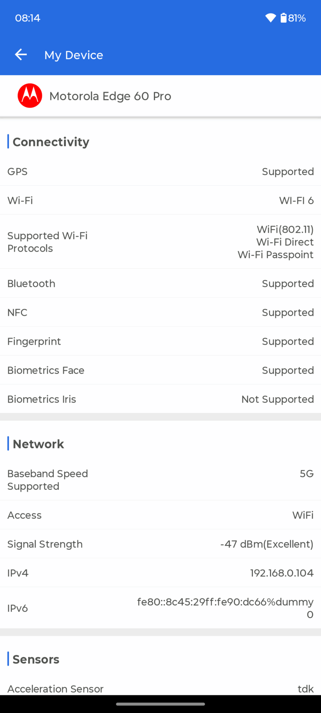Tap the battery status icon
Image resolution: width=321 pixels, height=713 pixels.
pos(284,18)
